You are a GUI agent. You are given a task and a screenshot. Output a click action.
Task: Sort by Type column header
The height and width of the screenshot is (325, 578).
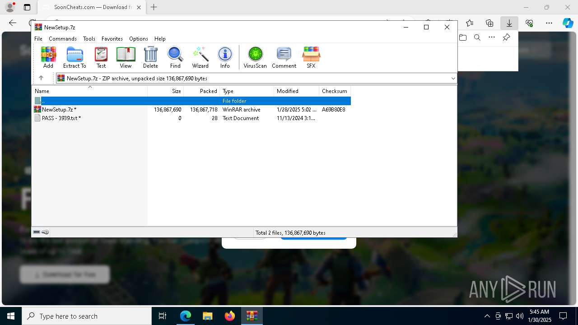247,91
